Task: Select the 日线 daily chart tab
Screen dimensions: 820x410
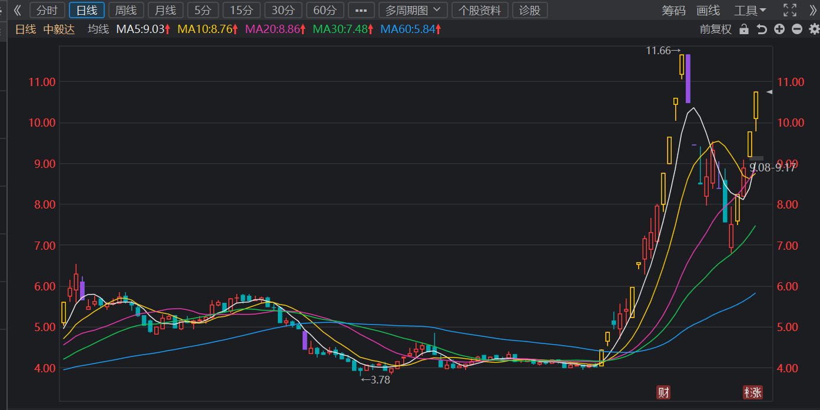Action: (x=87, y=10)
